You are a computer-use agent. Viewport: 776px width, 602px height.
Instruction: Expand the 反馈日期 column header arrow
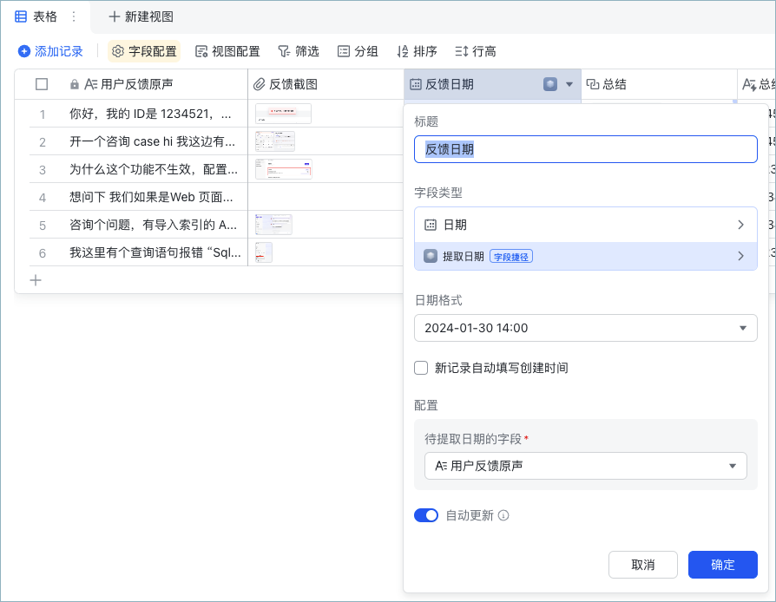pos(569,84)
